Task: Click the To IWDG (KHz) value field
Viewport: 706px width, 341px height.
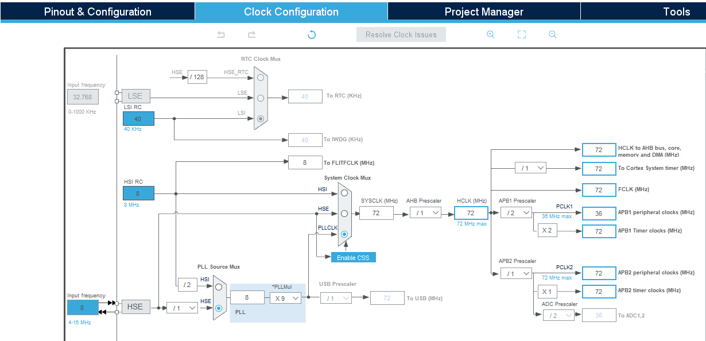Action: click(x=305, y=139)
